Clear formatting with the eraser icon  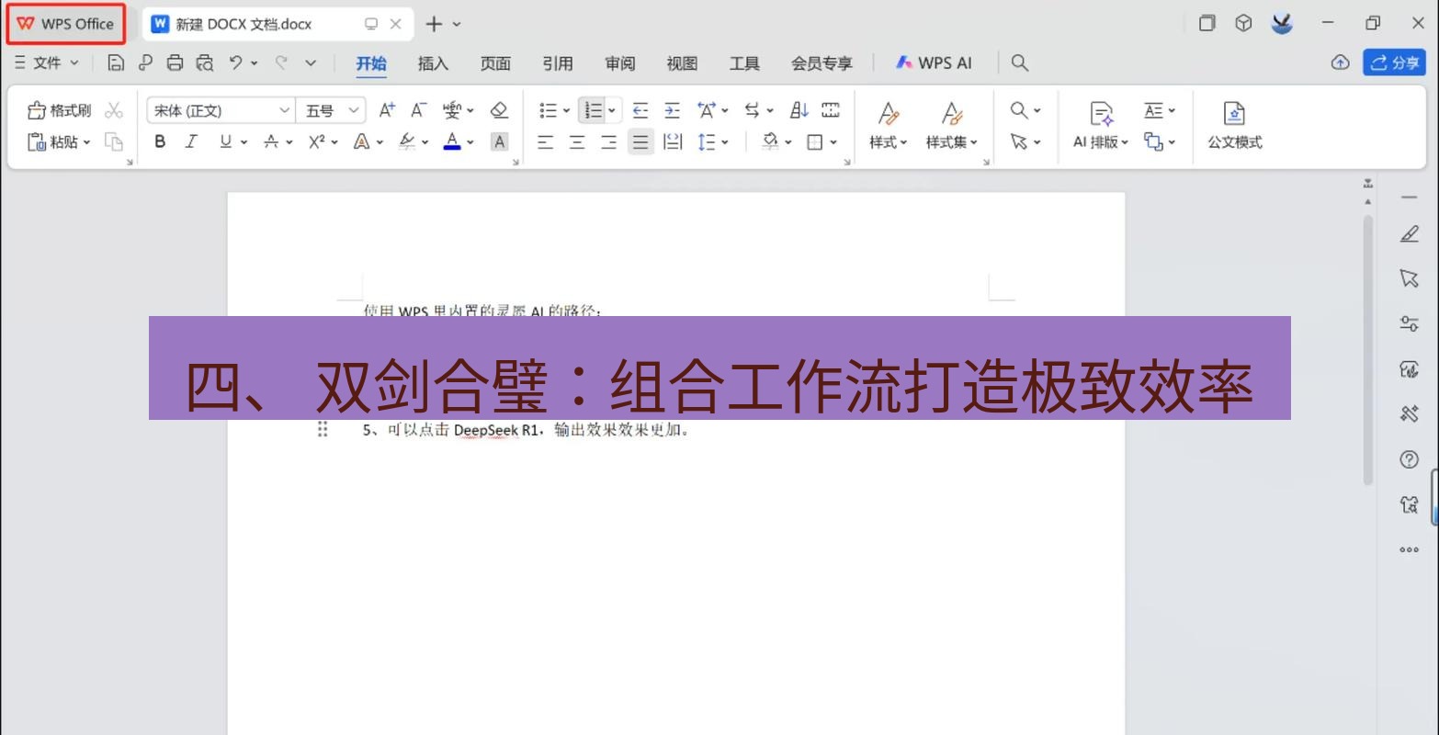click(499, 110)
